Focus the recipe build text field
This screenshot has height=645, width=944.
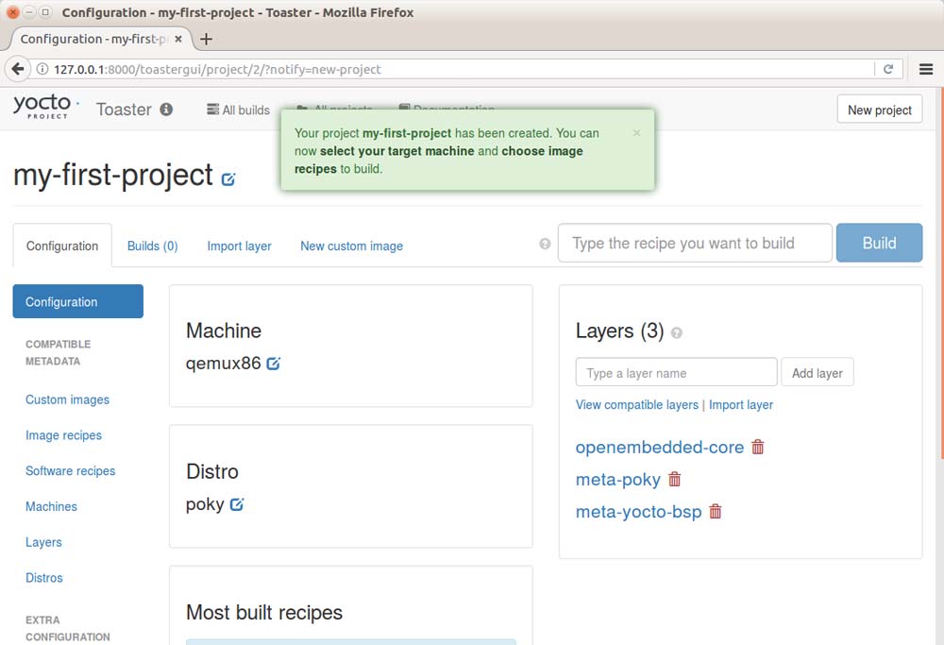coord(695,244)
